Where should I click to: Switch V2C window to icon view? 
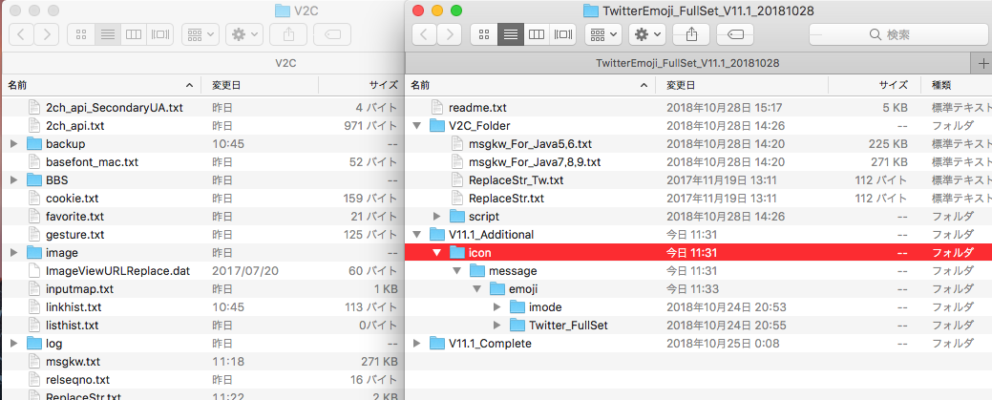pos(81,34)
